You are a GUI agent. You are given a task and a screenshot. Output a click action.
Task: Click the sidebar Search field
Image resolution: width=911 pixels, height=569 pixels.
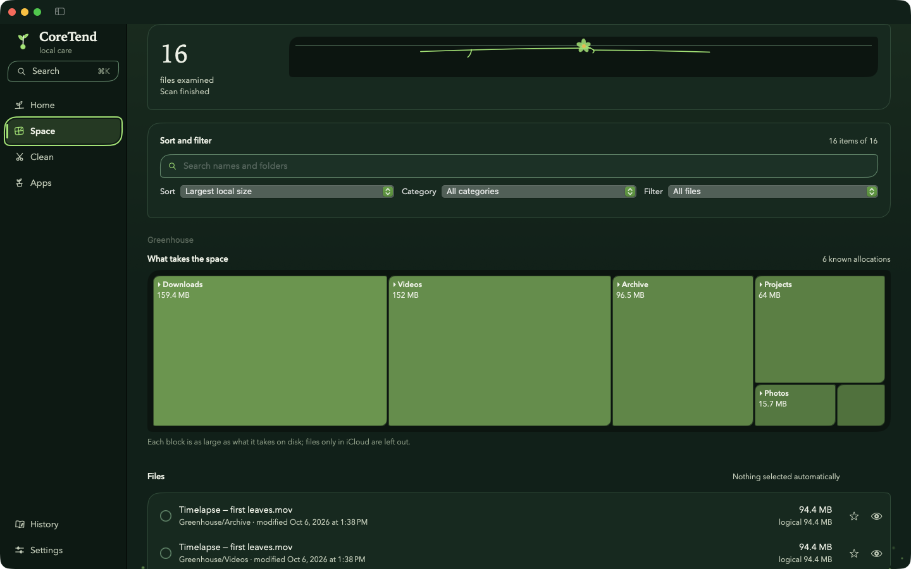pyautogui.click(x=63, y=71)
